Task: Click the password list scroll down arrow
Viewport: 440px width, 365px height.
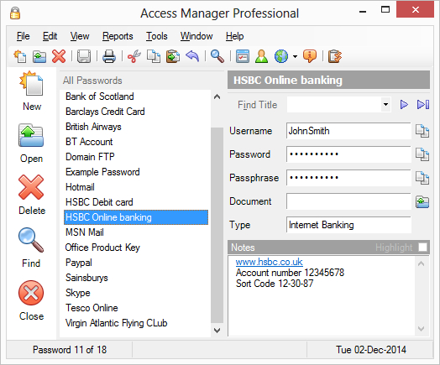Action: 217,331
